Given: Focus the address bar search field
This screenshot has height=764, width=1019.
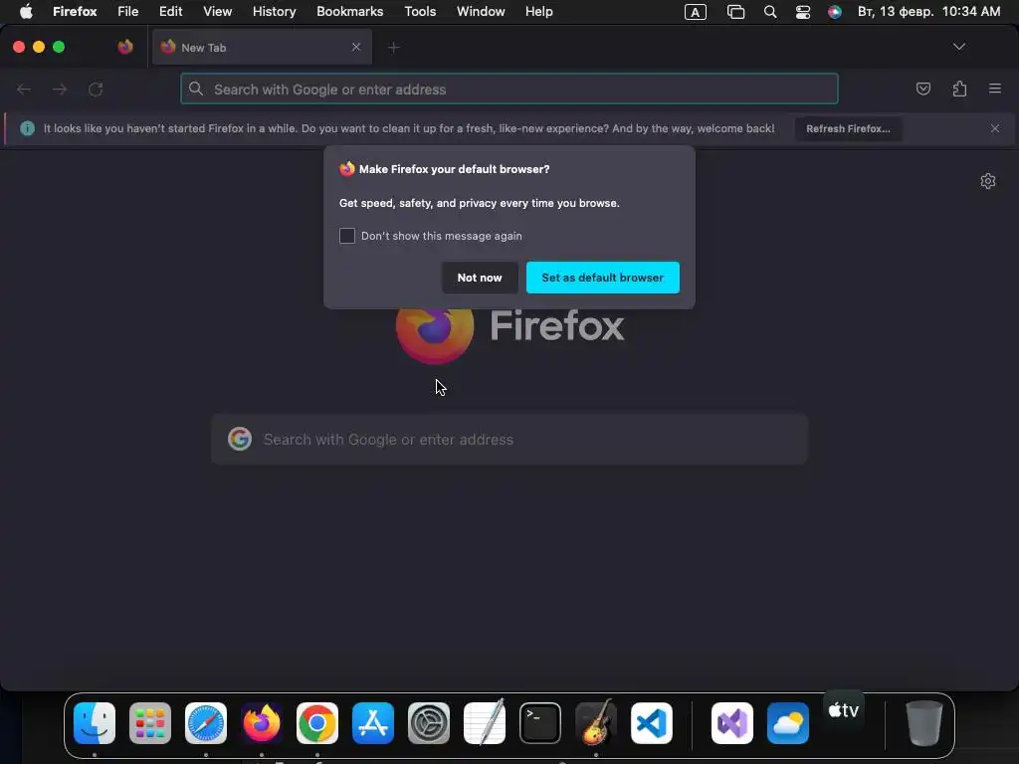Looking at the screenshot, I should pyautogui.click(x=509, y=89).
